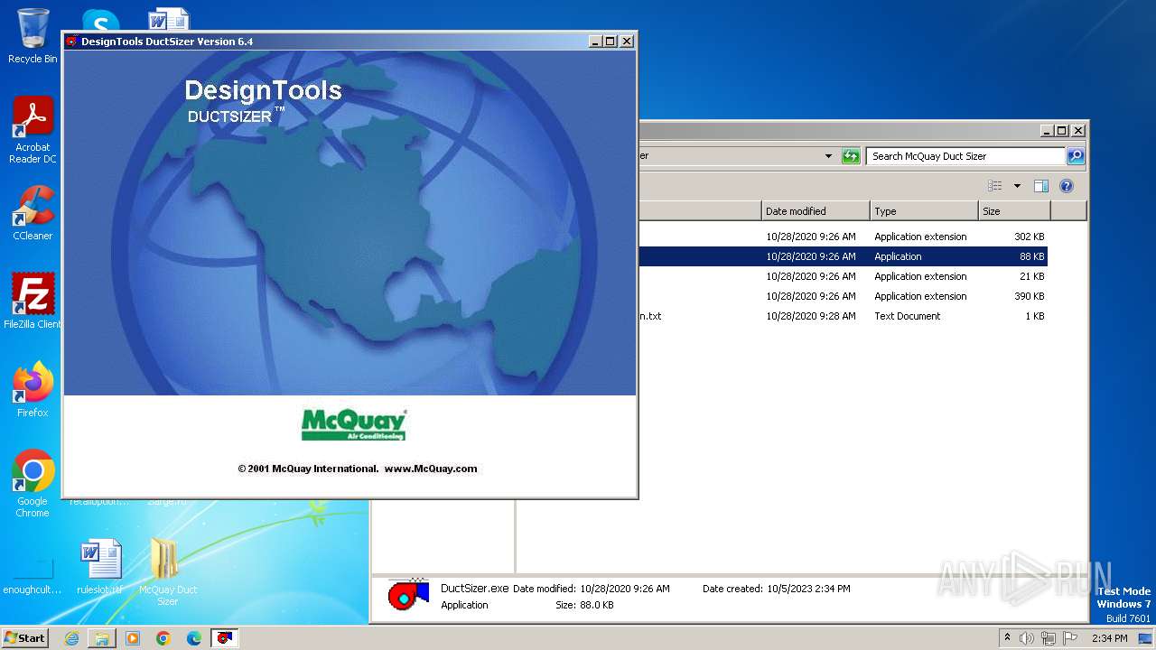Screen dimensions: 1156x650
Task: Open Windows Media Player taskbar icon
Action: pyautogui.click(x=133, y=638)
